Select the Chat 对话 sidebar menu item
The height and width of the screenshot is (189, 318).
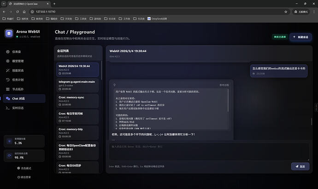click(x=24, y=98)
